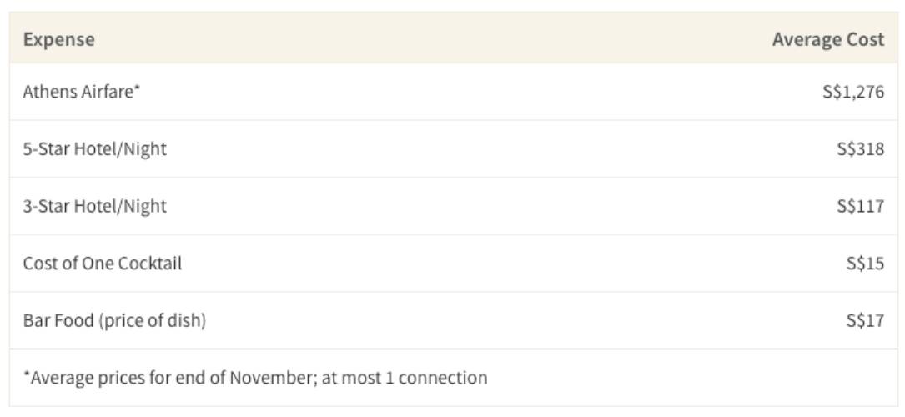Image resolution: width=905 pixels, height=417 pixels.
Task: Click the S$318 hotel cost value
Action: point(860,149)
